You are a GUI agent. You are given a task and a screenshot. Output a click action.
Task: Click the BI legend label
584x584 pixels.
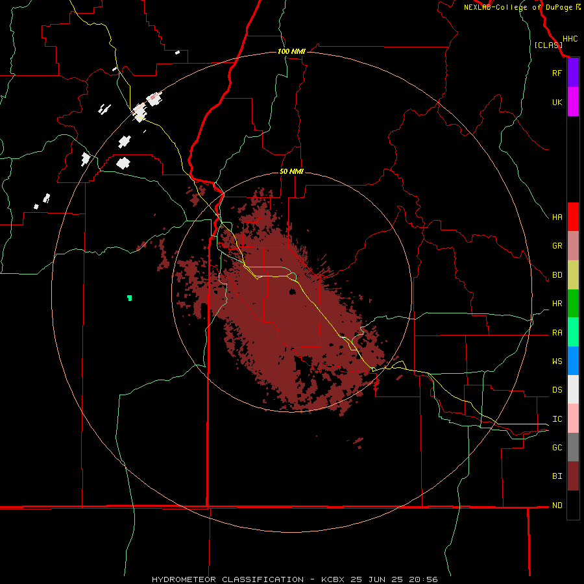pos(557,476)
